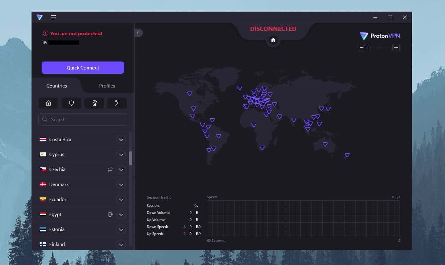Collapse the sidebar with the arrow tab
Screen dimensions: 445x265
coord(138,33)
